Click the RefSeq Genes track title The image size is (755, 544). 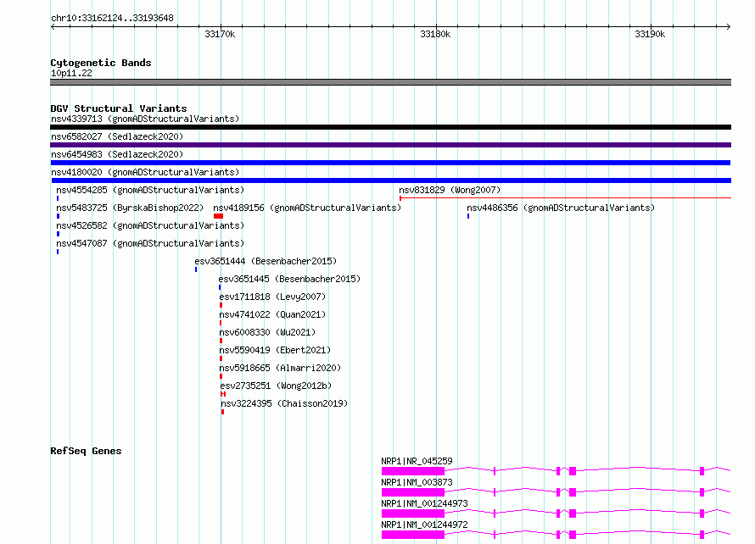coord(86,451)
